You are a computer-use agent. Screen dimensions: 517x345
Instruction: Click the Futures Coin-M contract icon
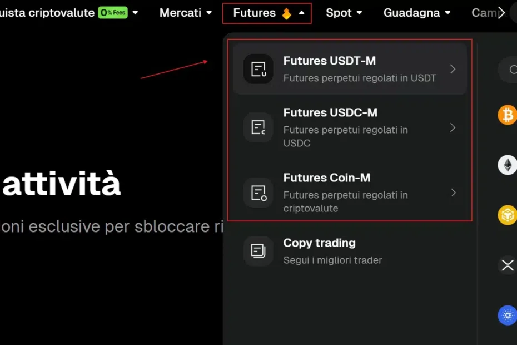(x=258, y=193)
